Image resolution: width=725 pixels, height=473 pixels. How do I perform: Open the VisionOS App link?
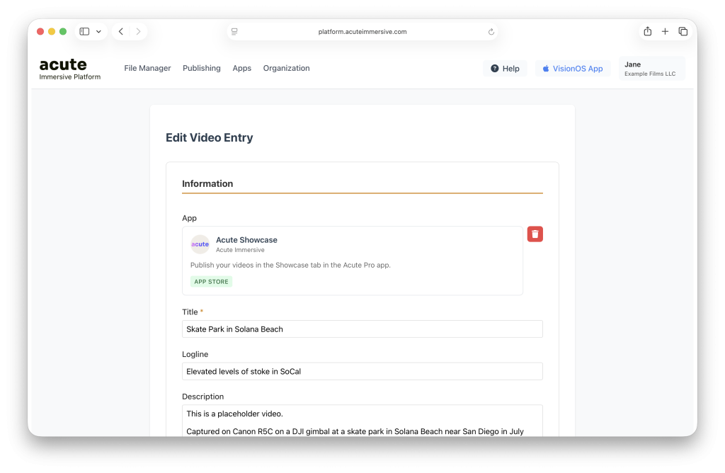click(572, 69)
